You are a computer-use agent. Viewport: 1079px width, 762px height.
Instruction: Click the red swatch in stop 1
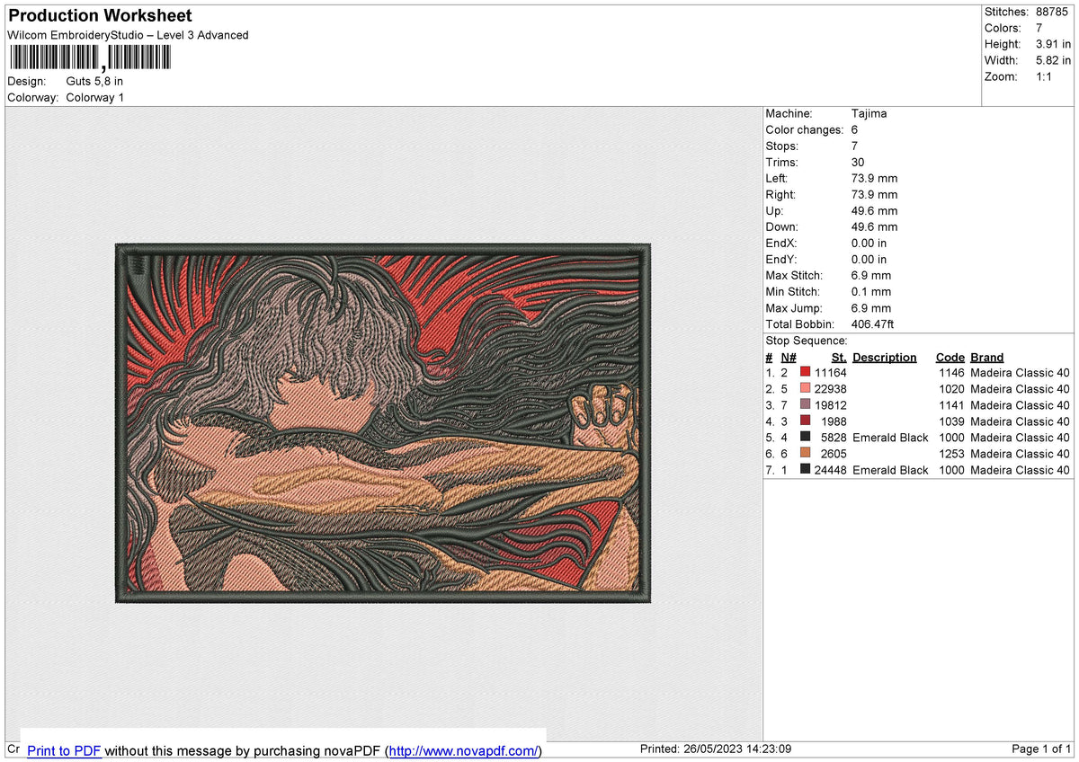805,372
